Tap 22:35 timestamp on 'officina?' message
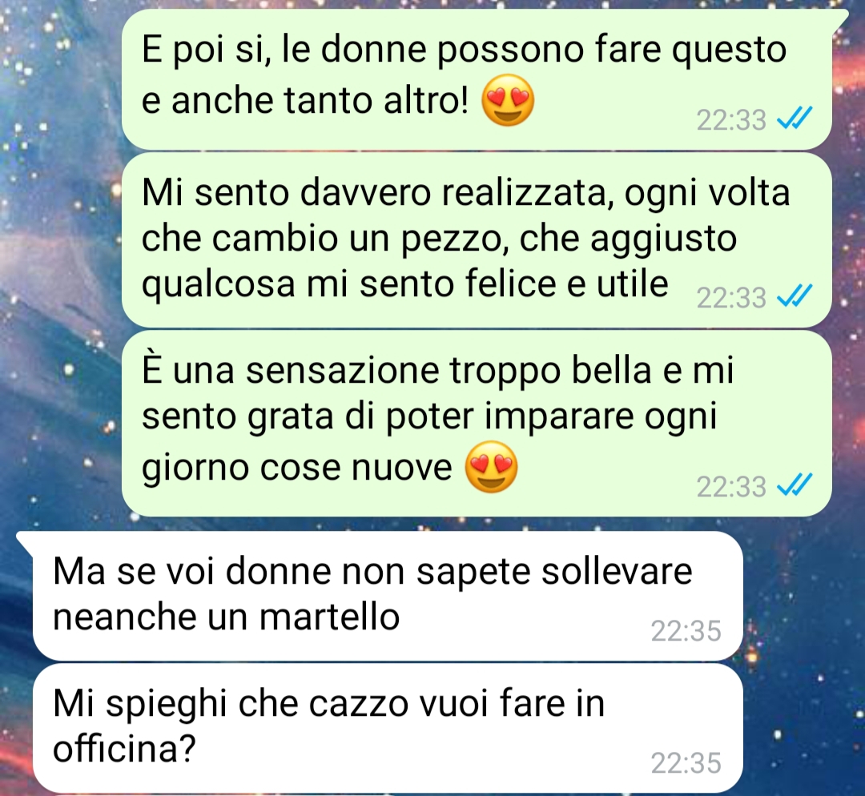 coord(686,763)
